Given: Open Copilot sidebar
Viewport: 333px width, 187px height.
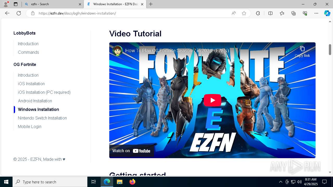Looking at the screenshot, I should click(327, 13).
